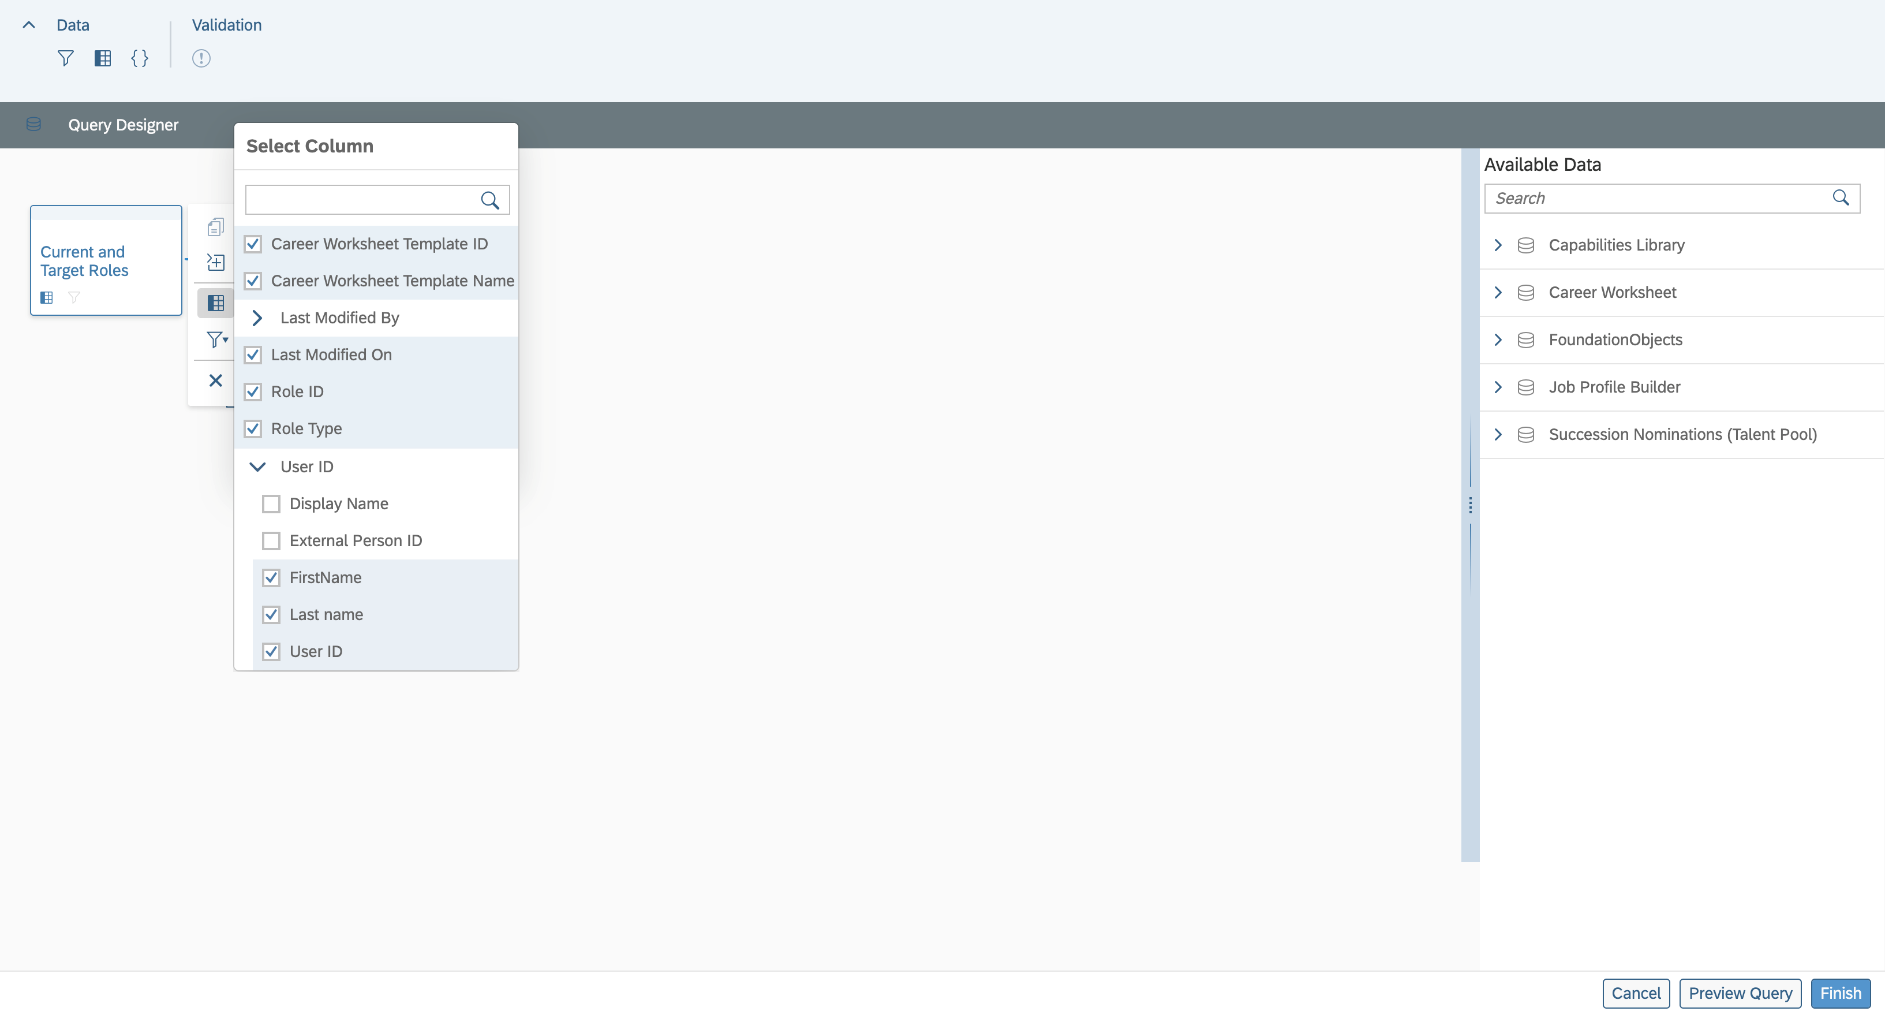Uncheck Career Worksheet Template ID checkbox
Viewport: 1885px width, 1015px height.
253,244
